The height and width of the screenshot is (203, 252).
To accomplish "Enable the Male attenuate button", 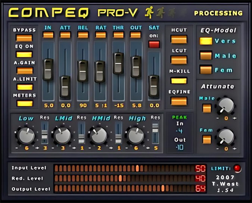I will (207, 108).
